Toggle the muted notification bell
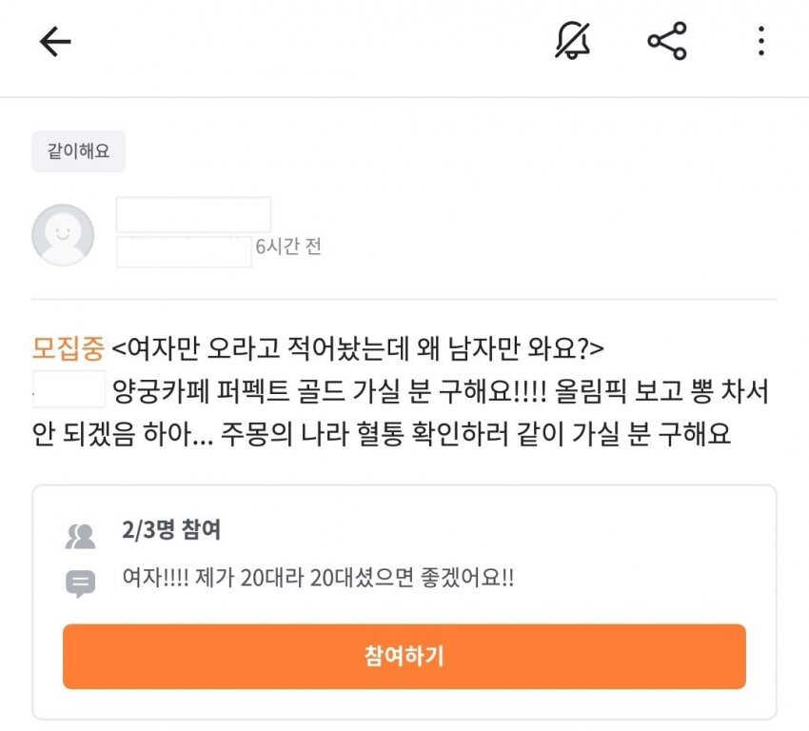809x731 pixels. coord(573,41)
